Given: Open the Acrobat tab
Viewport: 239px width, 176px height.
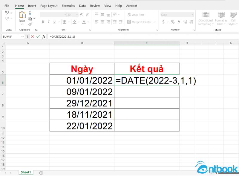Looking at the screenshot, I should [x=132, y=6].
